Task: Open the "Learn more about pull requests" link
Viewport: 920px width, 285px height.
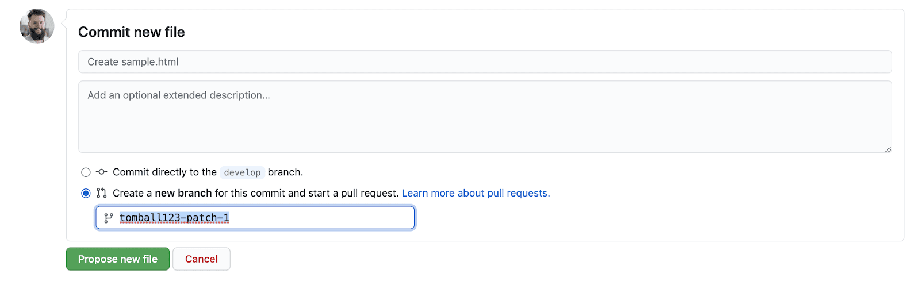Action: 476,193
